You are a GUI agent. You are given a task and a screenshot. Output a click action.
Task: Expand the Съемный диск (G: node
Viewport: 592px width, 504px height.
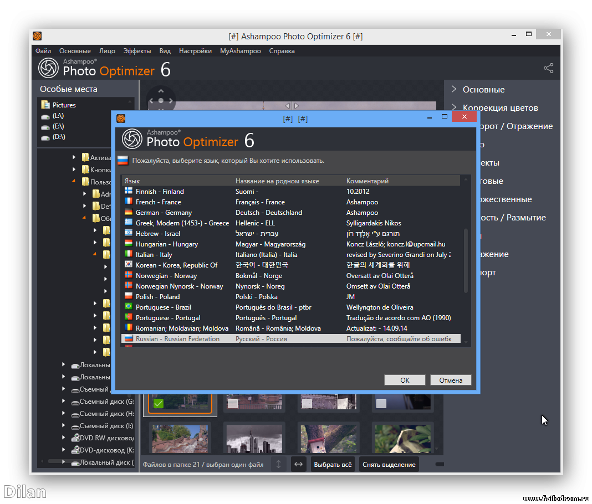coord(63,401)
